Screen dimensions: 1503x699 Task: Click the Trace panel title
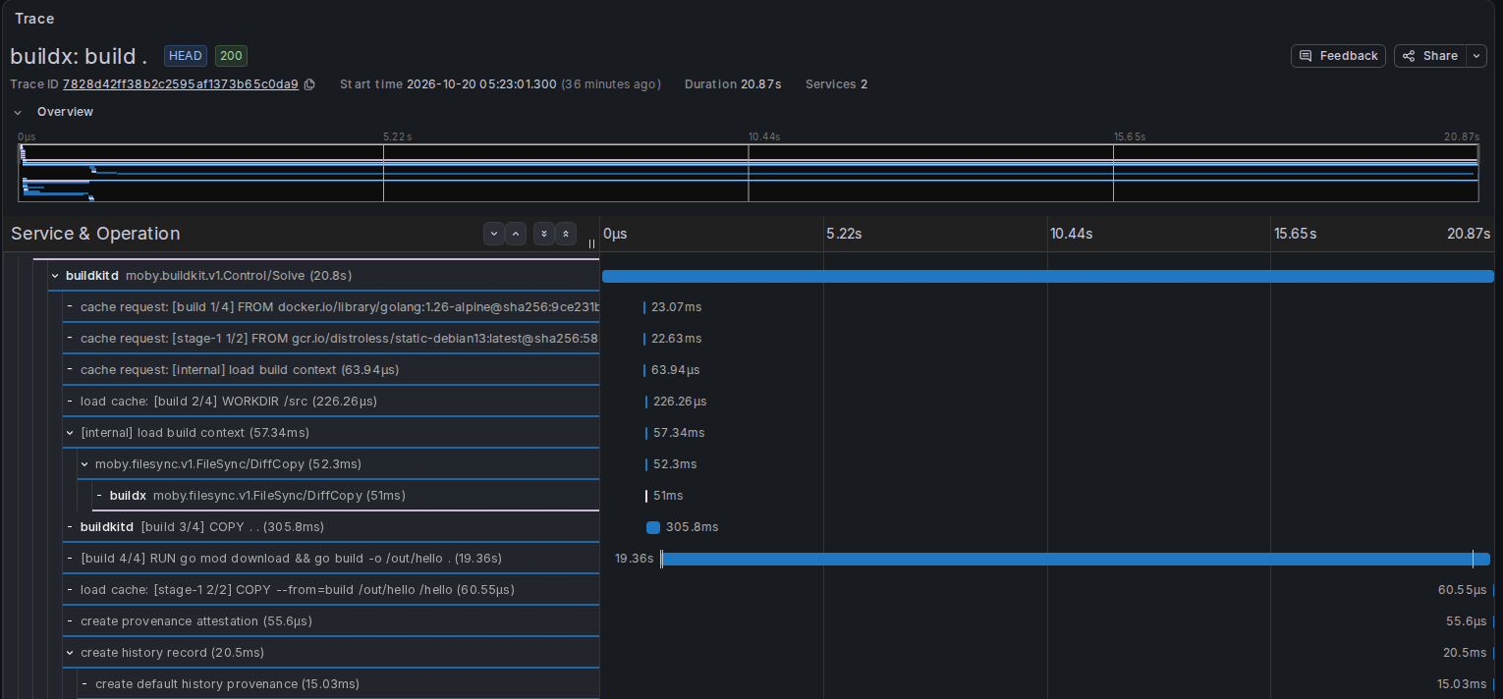[x=34, y=19]
